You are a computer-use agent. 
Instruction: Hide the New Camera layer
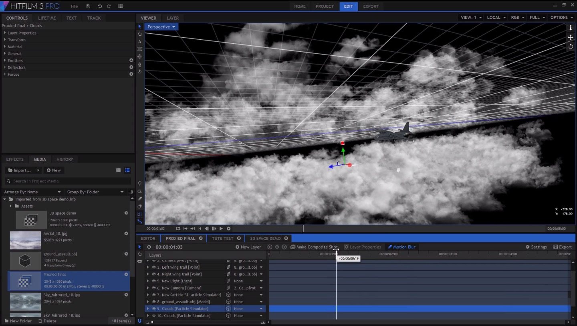[153, 288]
